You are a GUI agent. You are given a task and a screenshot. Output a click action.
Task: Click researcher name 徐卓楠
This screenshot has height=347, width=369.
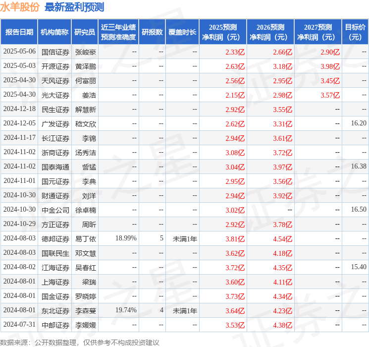pyautogui.click(x=86, y=210)
